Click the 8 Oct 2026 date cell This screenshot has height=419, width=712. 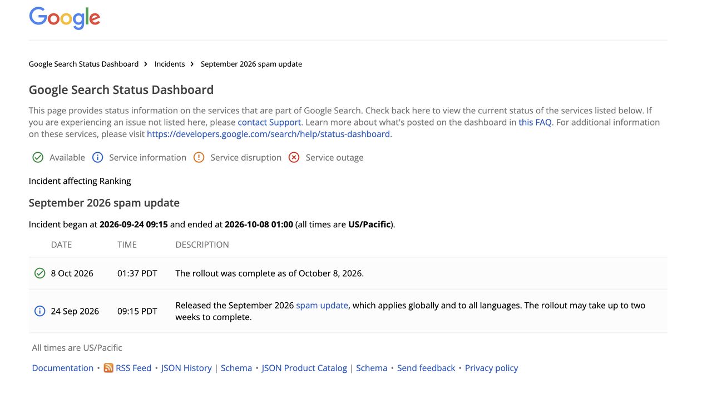72,273
